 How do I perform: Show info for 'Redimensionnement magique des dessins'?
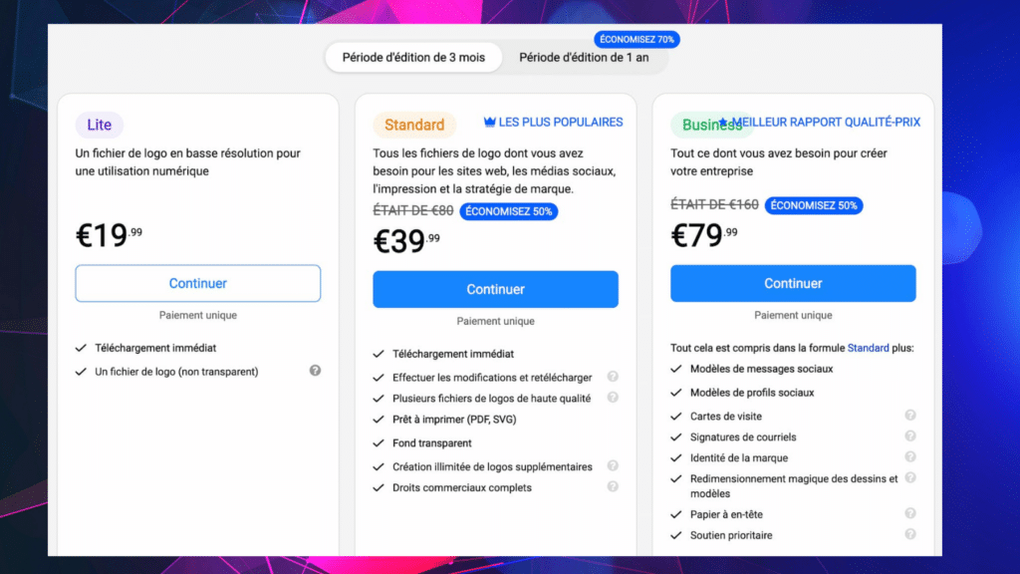tap(910, 477)
